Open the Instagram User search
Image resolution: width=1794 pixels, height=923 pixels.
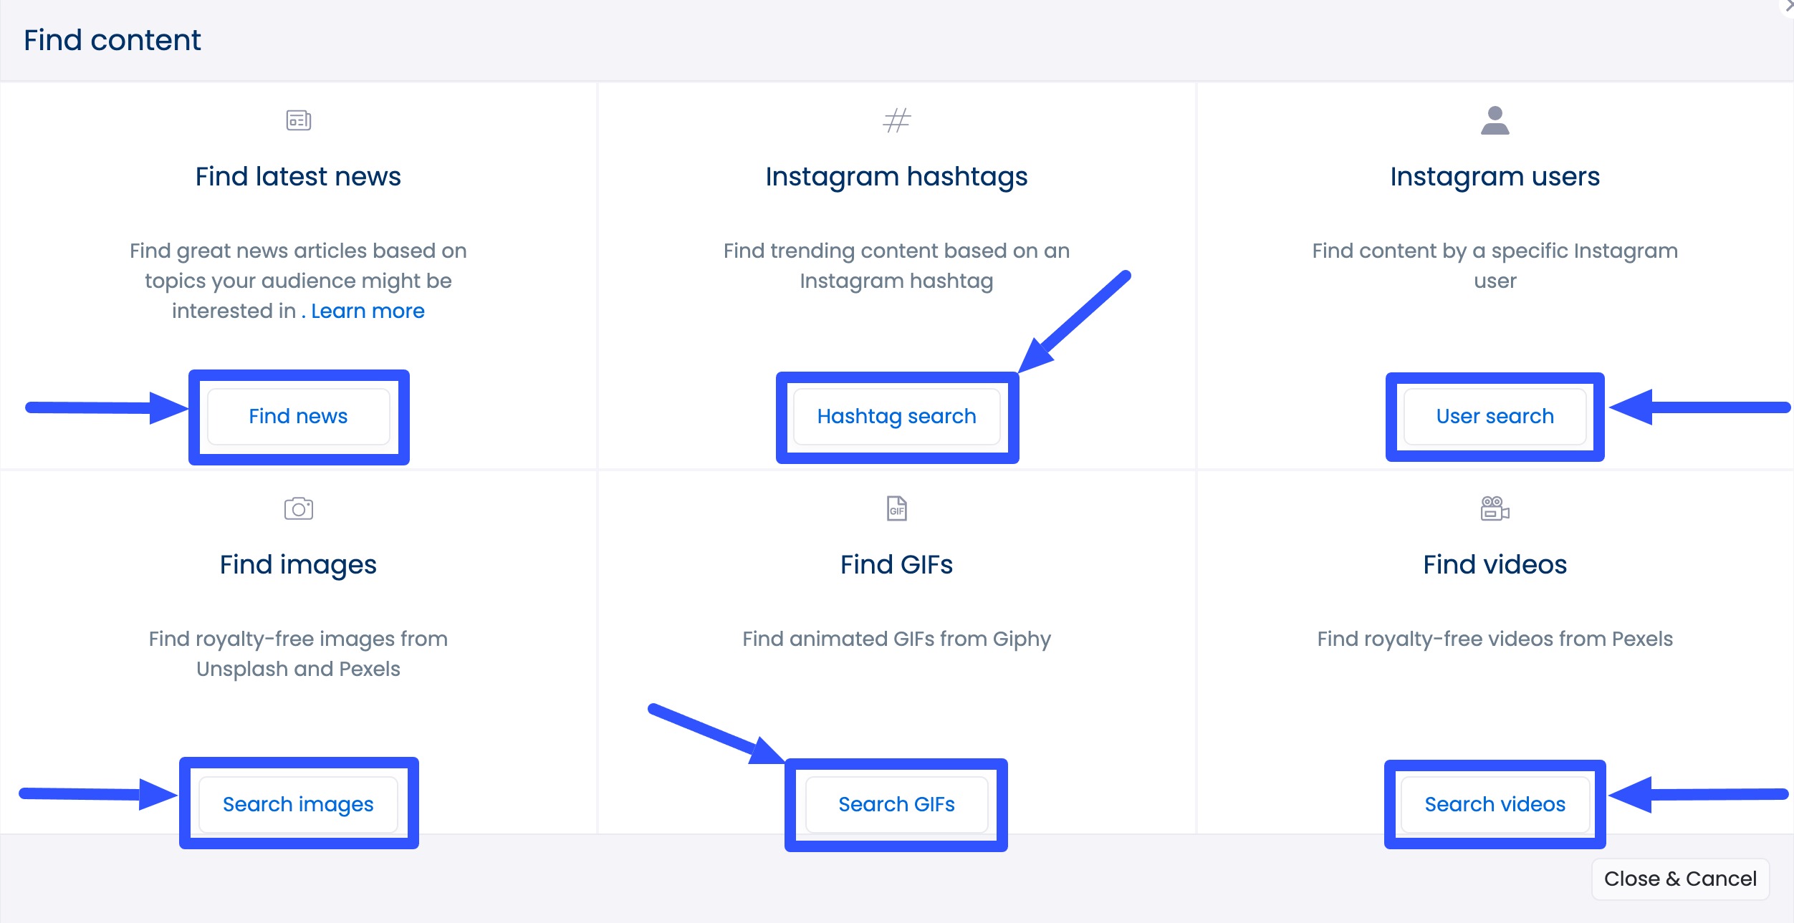[1495, 416]
